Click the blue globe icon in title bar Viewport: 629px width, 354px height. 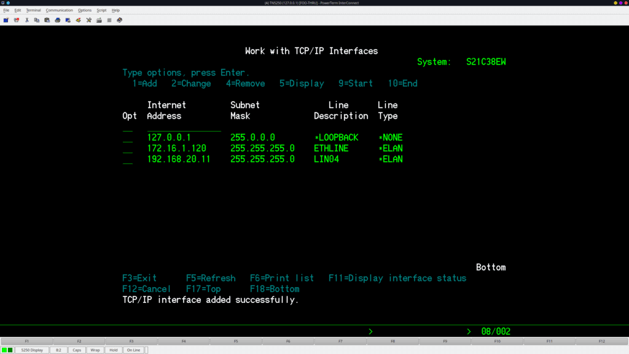pos(8,3)
